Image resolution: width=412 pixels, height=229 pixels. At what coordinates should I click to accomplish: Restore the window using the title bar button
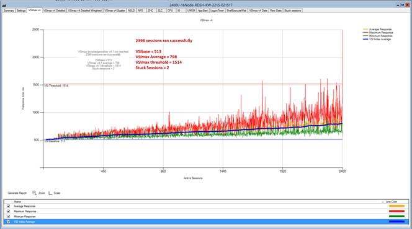[x=402, y=5]
